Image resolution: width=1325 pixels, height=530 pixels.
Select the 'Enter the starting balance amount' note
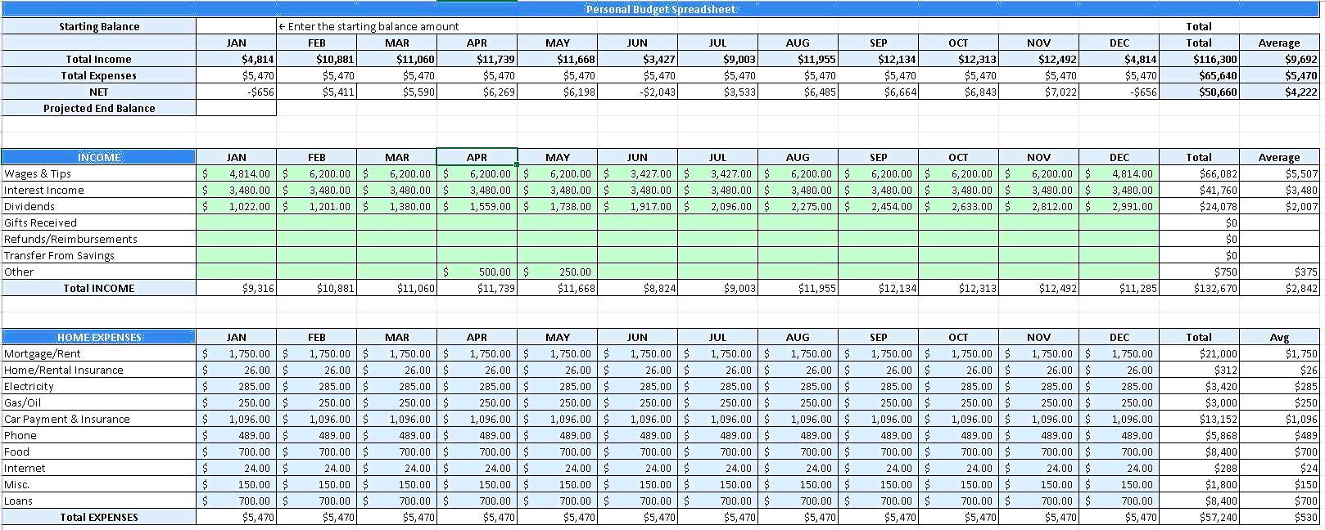[x=369, y=26]
